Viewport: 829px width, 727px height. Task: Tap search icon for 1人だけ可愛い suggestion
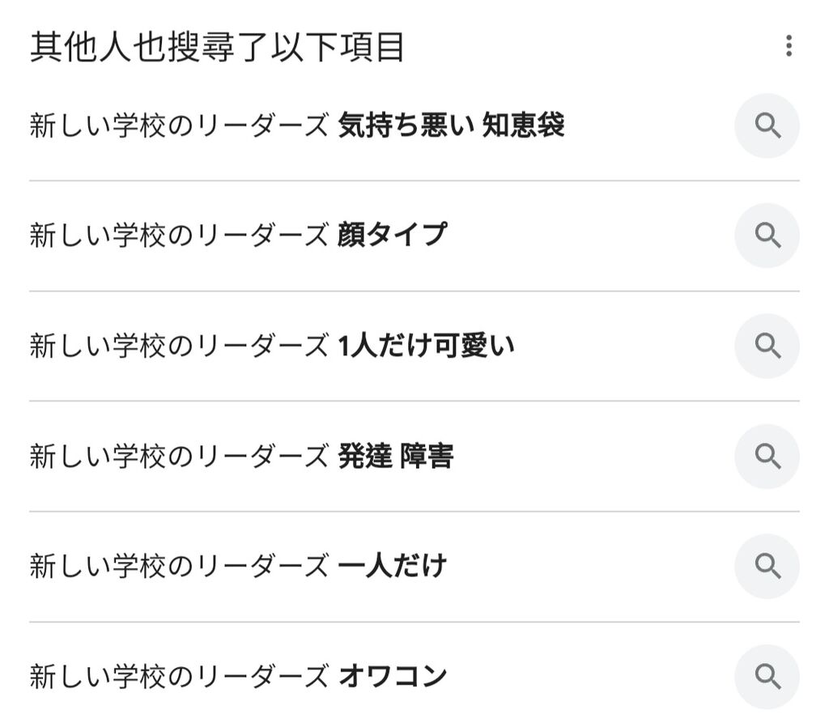(x=767, y=346)
